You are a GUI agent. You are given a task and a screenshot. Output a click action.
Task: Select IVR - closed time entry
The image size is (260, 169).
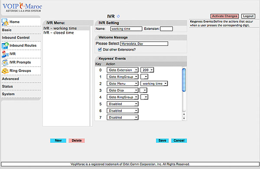point(66,33)
